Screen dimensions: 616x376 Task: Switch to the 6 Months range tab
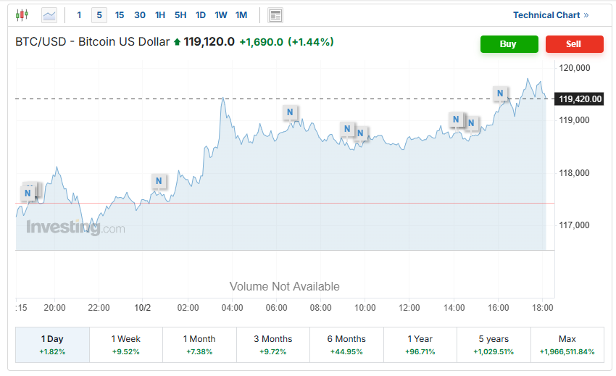(346, 345)
